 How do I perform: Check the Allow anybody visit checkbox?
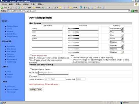(x=31, y=55)
